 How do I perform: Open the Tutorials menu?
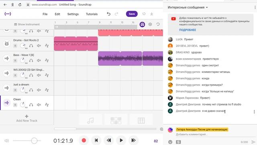click(92, 14)
